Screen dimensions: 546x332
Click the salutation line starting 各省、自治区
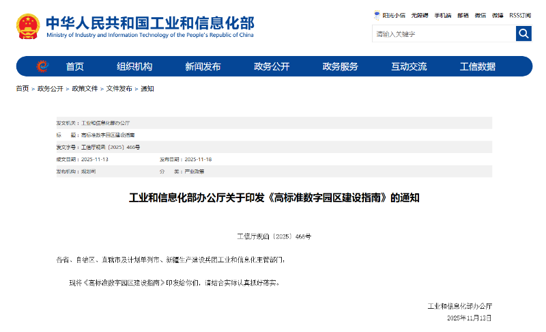[171, 260]
